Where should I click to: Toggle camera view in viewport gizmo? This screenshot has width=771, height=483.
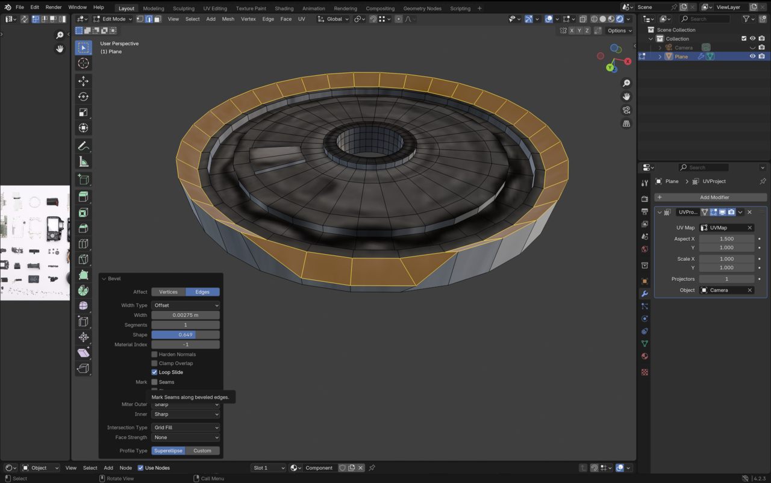(x=626, y=110)
